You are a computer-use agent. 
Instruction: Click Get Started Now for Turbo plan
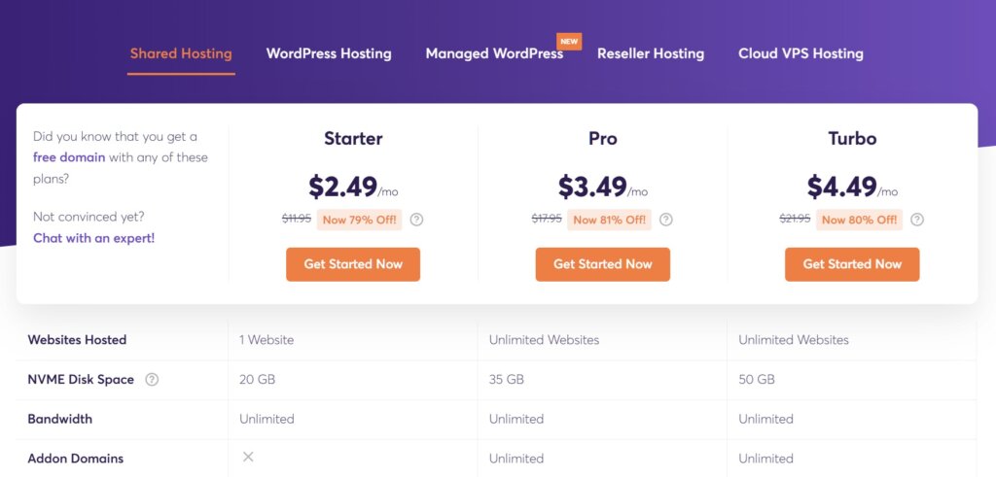(852, 264)
